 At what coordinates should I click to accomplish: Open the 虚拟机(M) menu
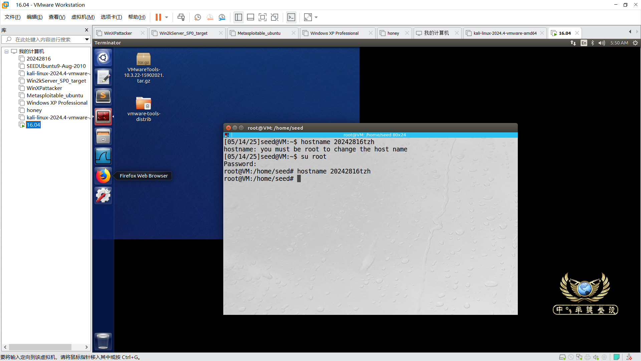tap(83, 17)
